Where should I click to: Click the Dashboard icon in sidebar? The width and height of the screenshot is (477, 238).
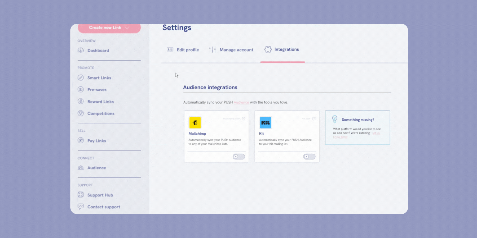click(81, 50)
